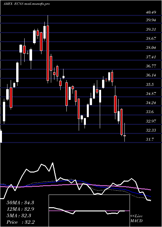The image size is (162, 227).
Task: Click the 32.97 price level label
Action: (x=151, y=121)
